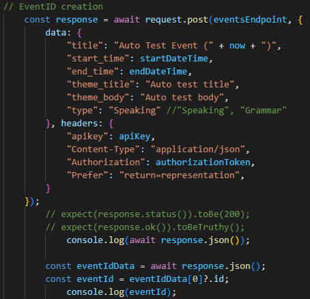Viewport: 310px width, 299px height.
Task: Click the "theme_title" key string
Action: click(100, 85)
